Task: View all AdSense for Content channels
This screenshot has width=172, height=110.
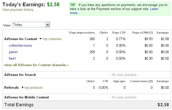Action: [x=36, y=65]
